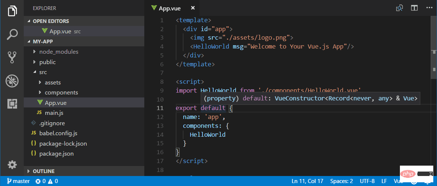Open the Manage gear settings icon
Viewport: 437px width, 186px height.
point(12,165)
